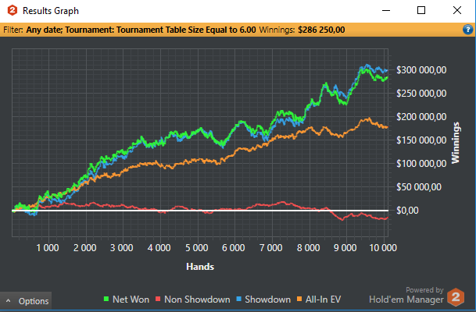Click the $250 000,00 axis label
The height and width of the screenshot is (312, 476).
[421, 94]
